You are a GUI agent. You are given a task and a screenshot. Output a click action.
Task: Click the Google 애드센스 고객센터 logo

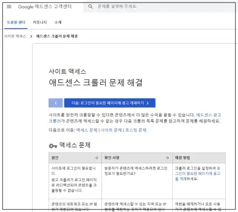point(45,7)
